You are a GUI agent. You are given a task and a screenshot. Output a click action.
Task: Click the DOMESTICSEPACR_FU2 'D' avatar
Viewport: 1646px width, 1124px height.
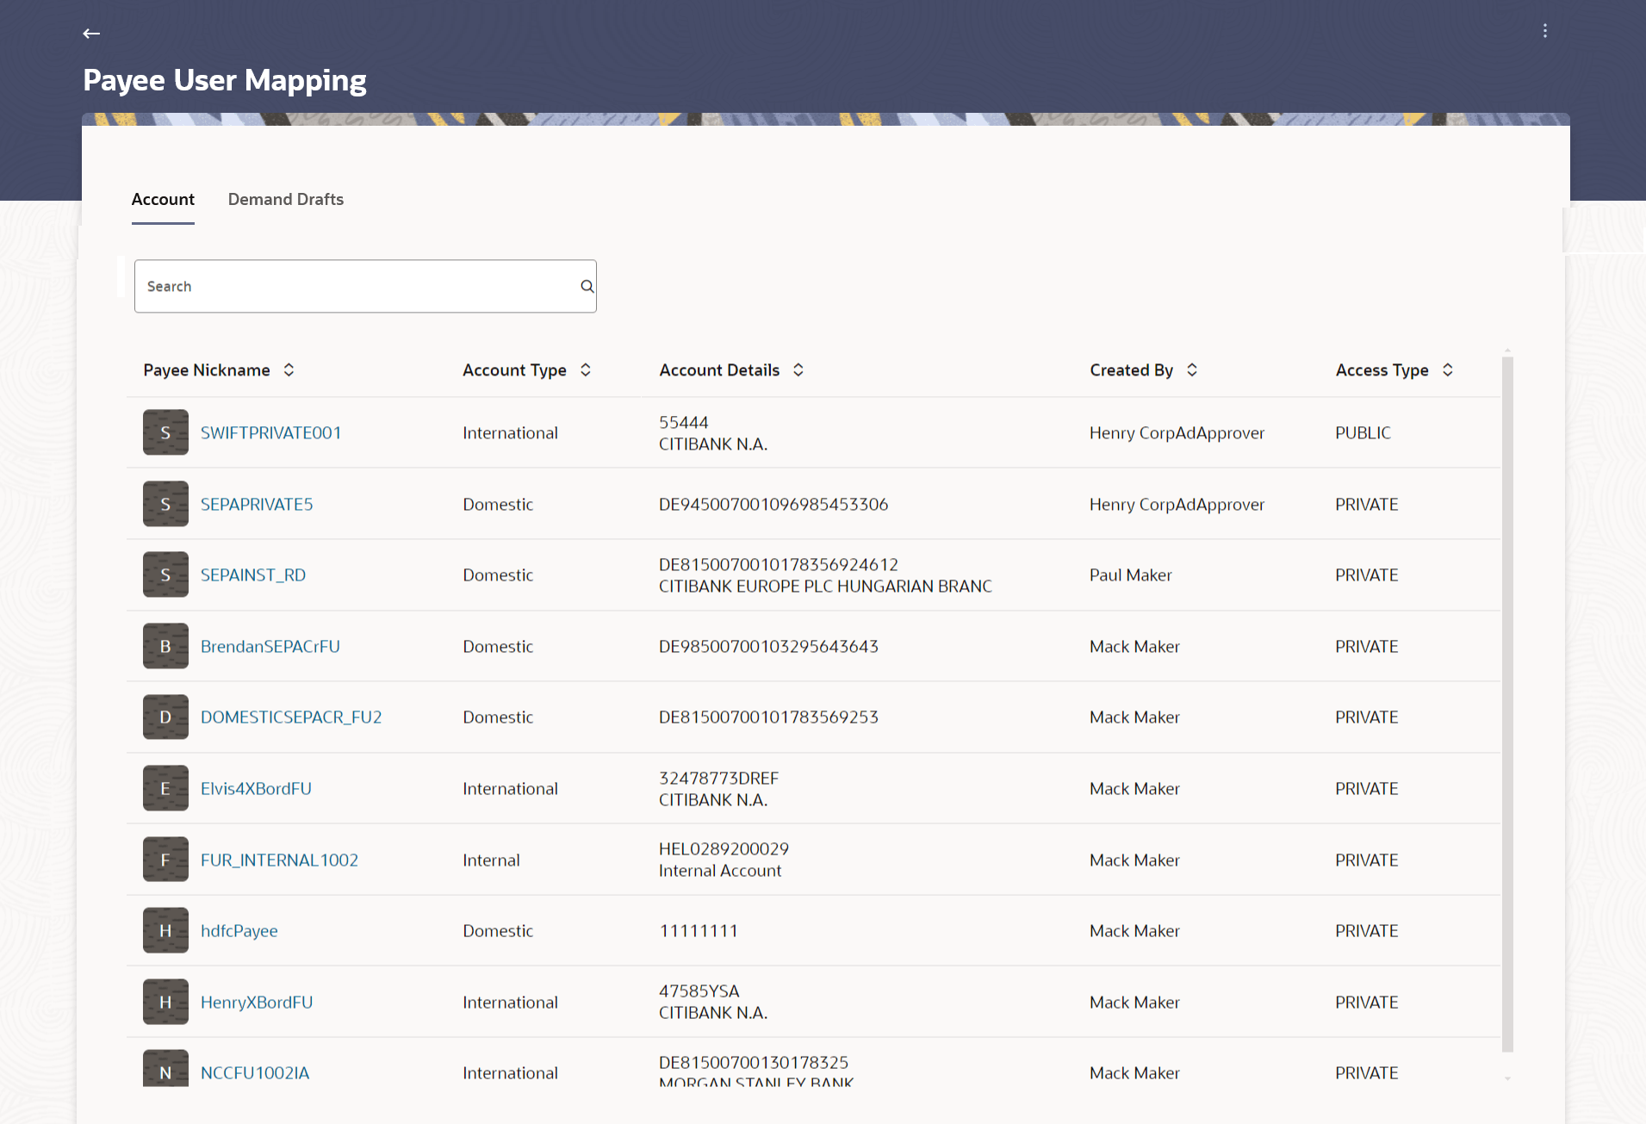pyautogui.click(x=165, y=717)
